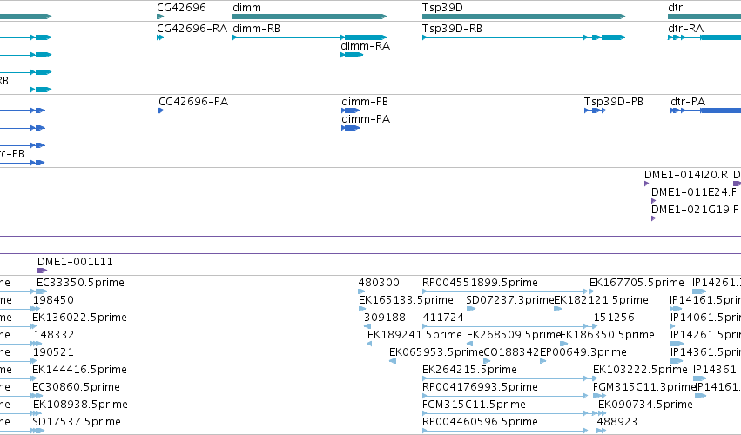Open EST EK065953.5prime
This screenshot has width=741, height=435.
(x=436, y=352)
